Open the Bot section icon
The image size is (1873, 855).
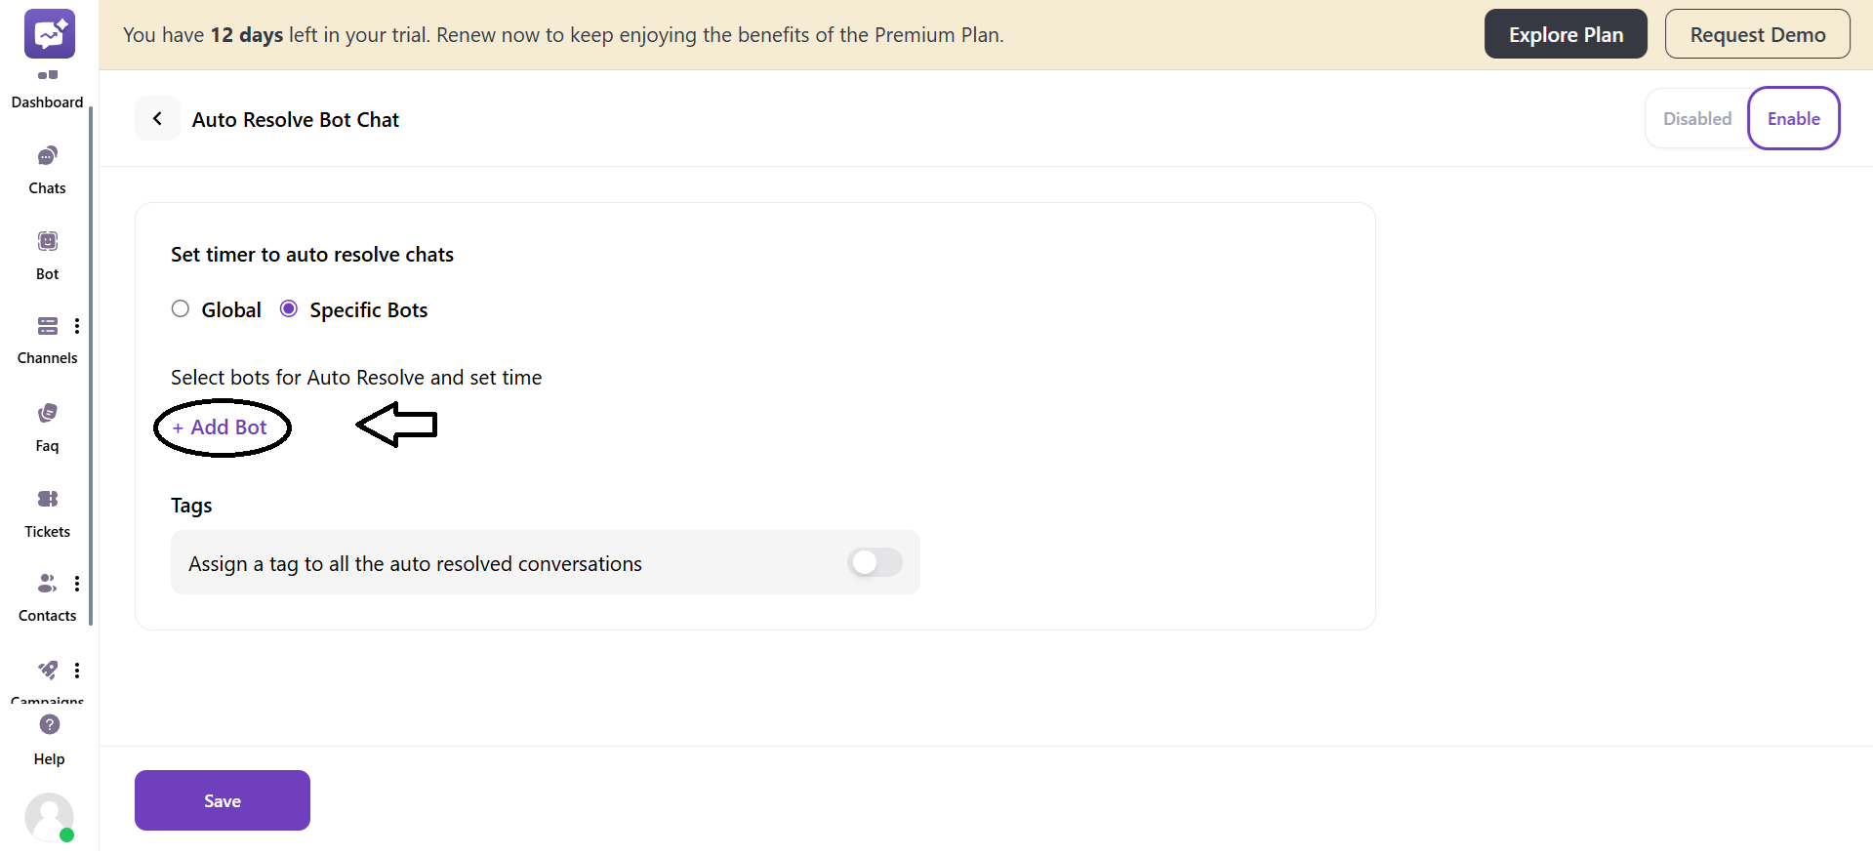(x=47, y=241)
